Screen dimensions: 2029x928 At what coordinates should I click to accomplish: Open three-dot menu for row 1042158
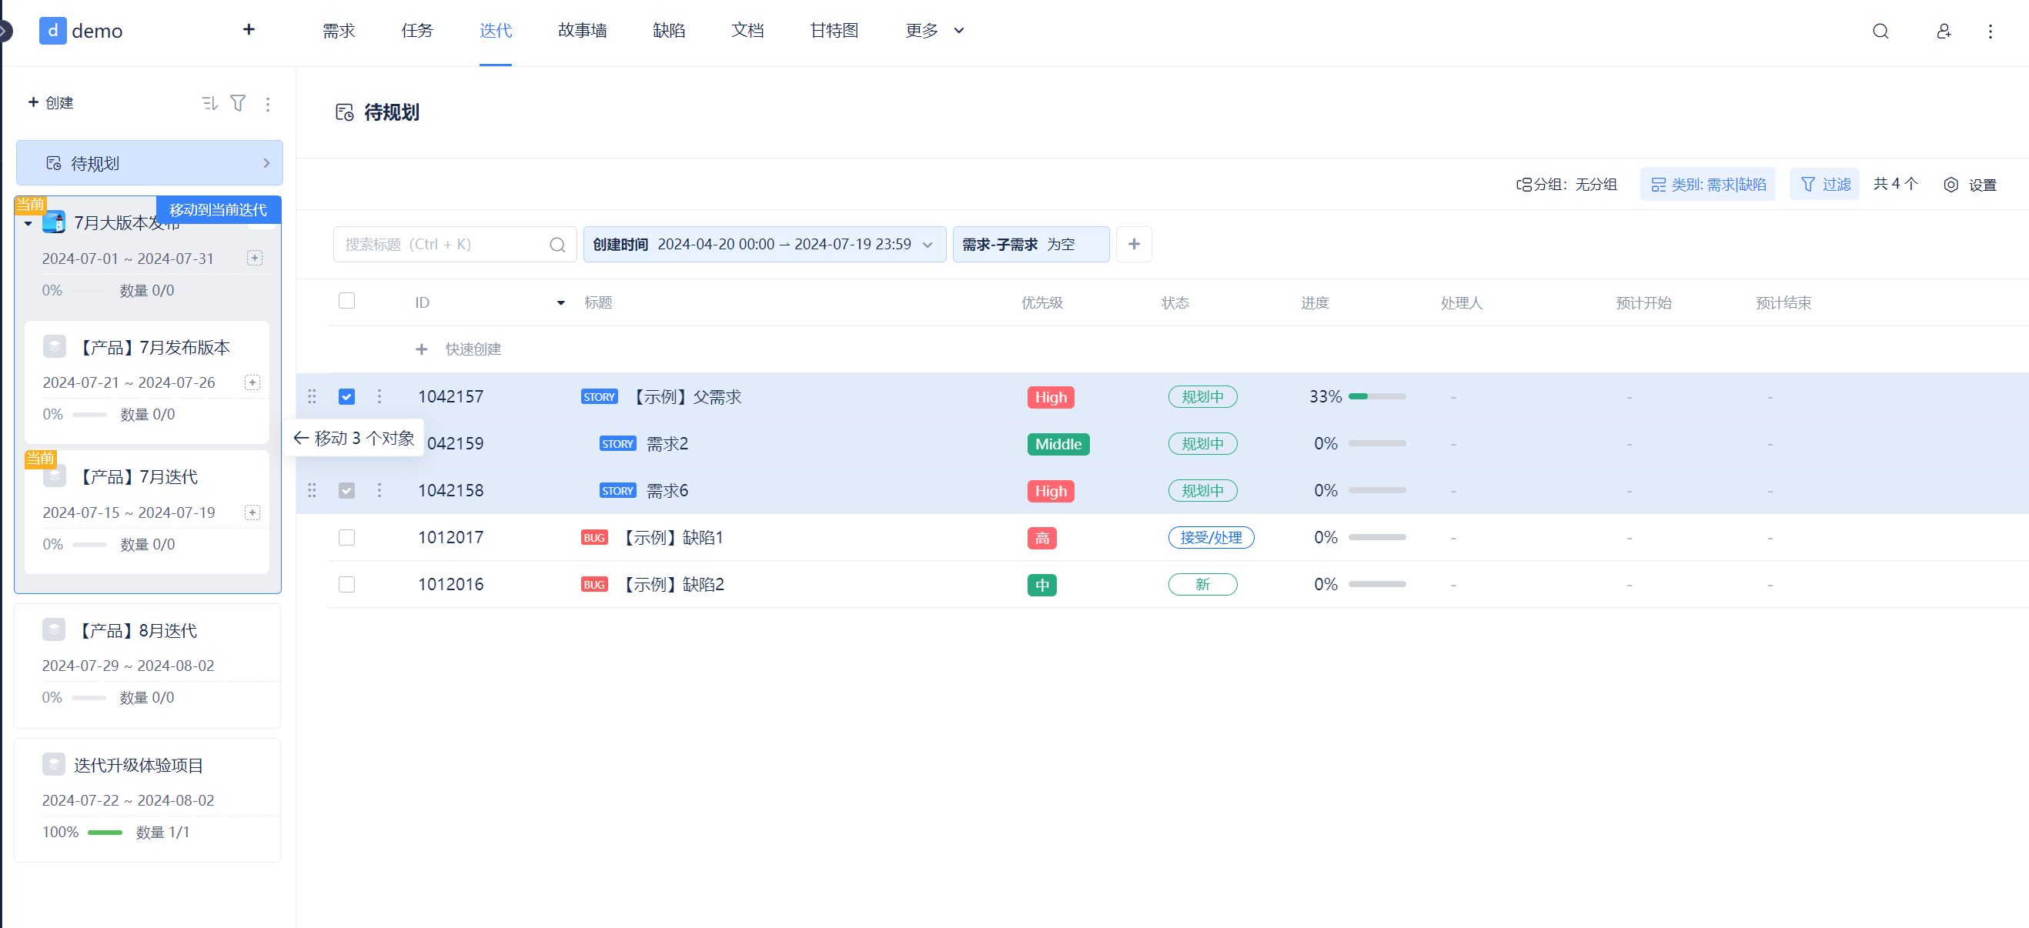pos(379,490)
